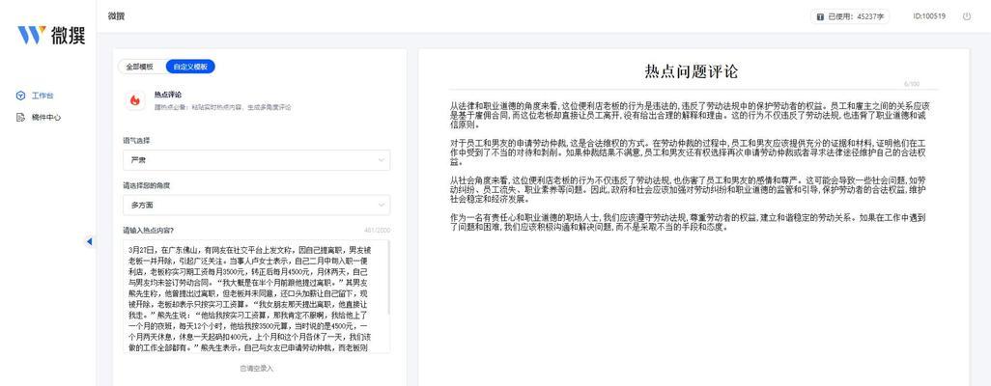991x386 pixels.
Task: Click the power logout icon
Action: point(966,16)
